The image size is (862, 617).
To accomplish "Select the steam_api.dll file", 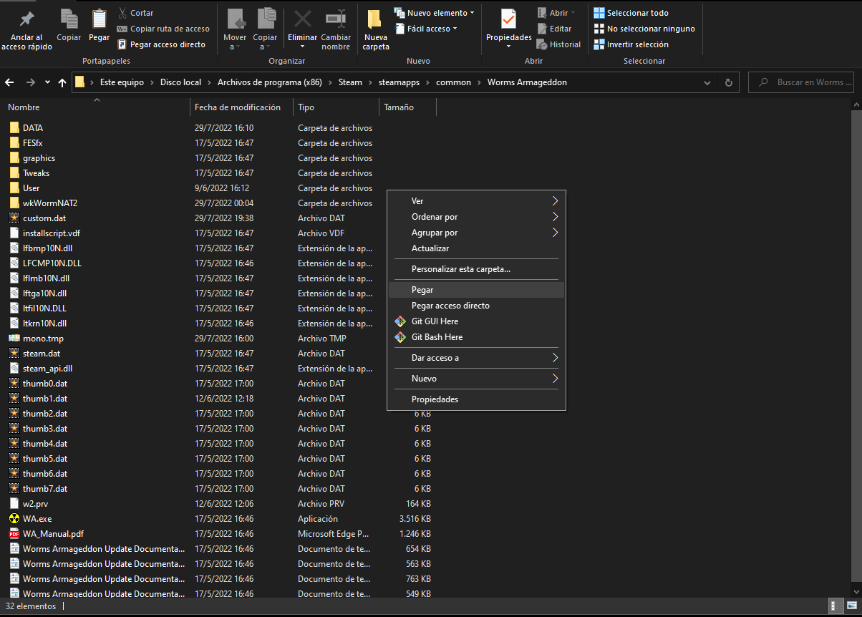I will [x=47, y=369].
